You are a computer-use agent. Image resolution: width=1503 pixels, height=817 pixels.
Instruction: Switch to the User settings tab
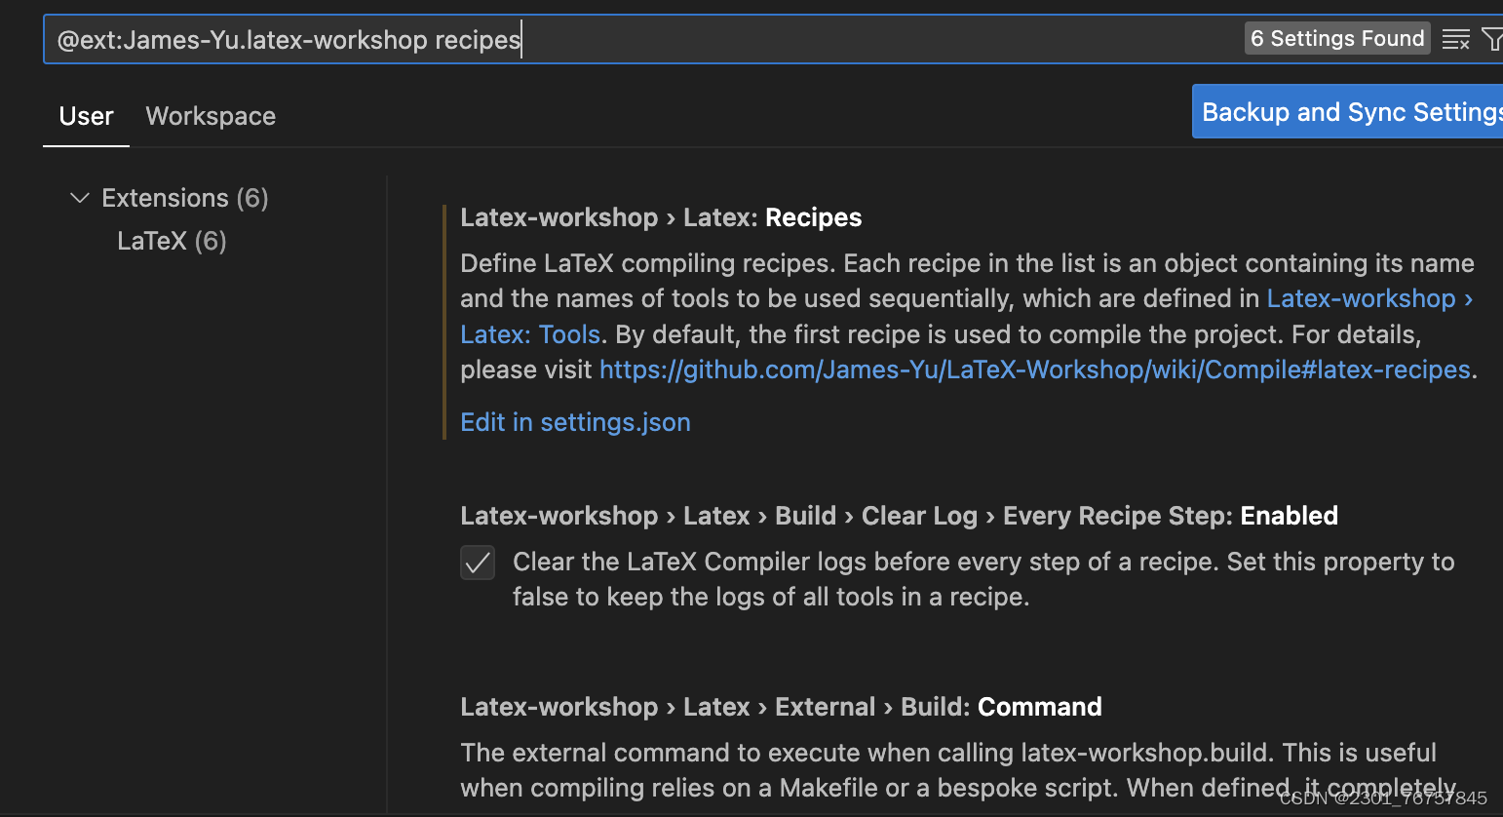tap(86, 116)
